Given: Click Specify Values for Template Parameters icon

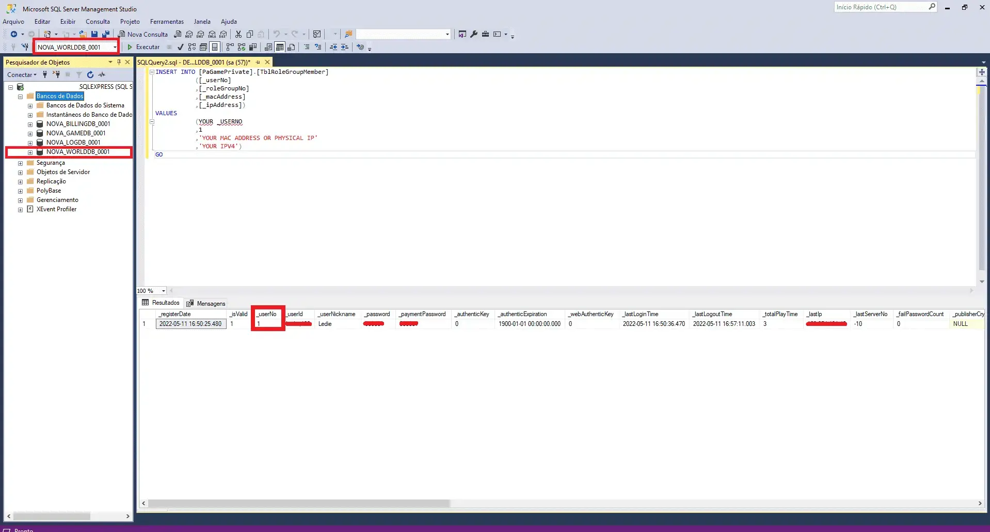Looking at the screenshot, I should pos(360,47).
